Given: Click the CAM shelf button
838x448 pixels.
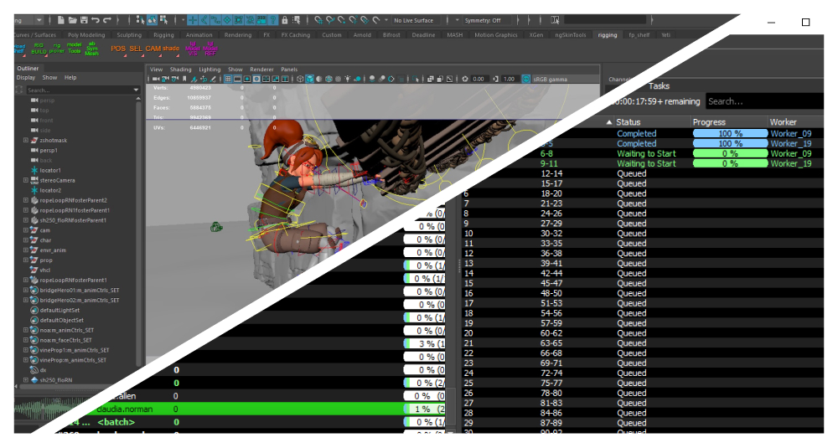Looking at the screenshot, I should pyautogui.click(x=153, y=49).
